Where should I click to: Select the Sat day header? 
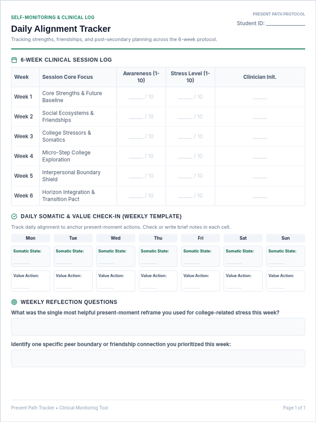click(x=243, y=238)
